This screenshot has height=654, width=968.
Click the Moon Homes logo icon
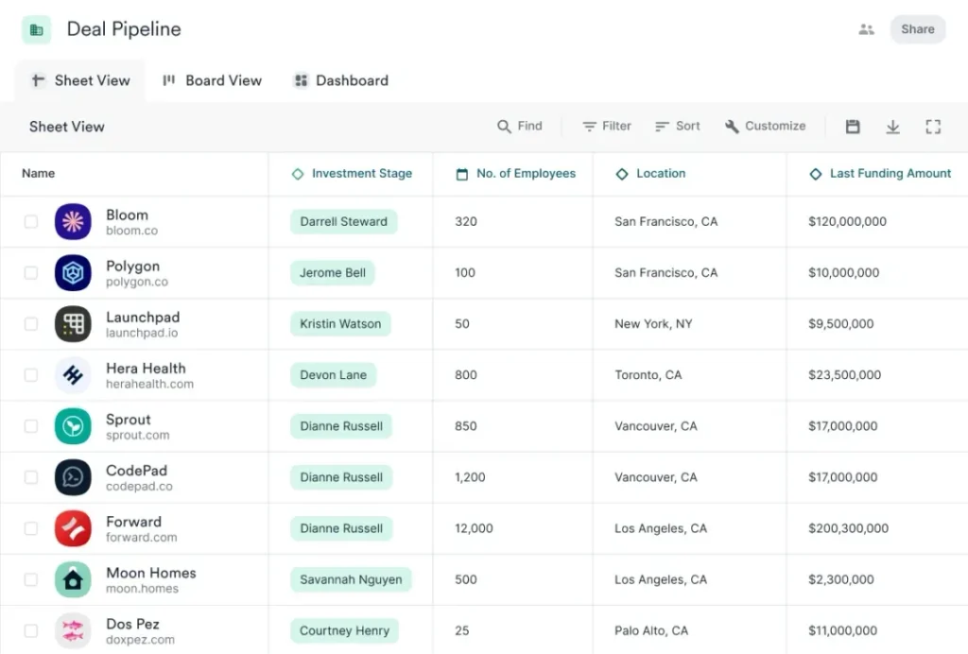click(x=73, y=579)
